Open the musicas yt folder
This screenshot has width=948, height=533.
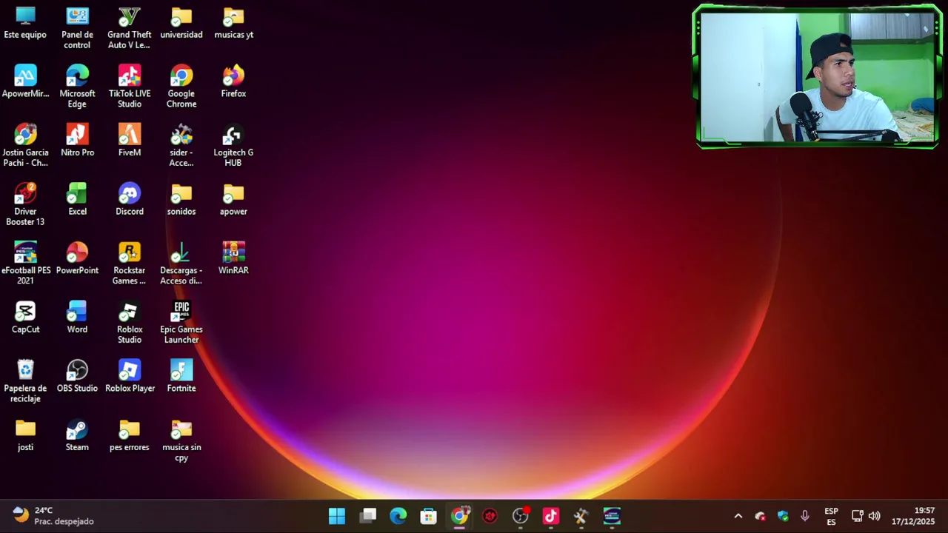pos(233,23)
